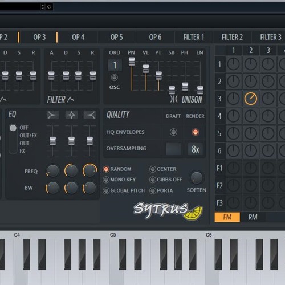Screen dimensions: 285x285
Task: Click the unison PT slider handle
Action: (158, 76)
